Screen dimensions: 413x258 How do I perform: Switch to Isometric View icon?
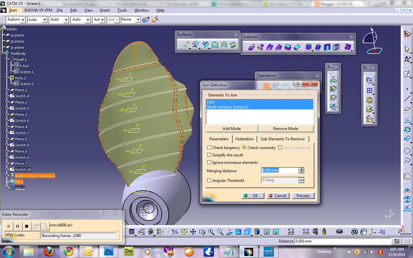pyautogui.click(x=248, y=231)
